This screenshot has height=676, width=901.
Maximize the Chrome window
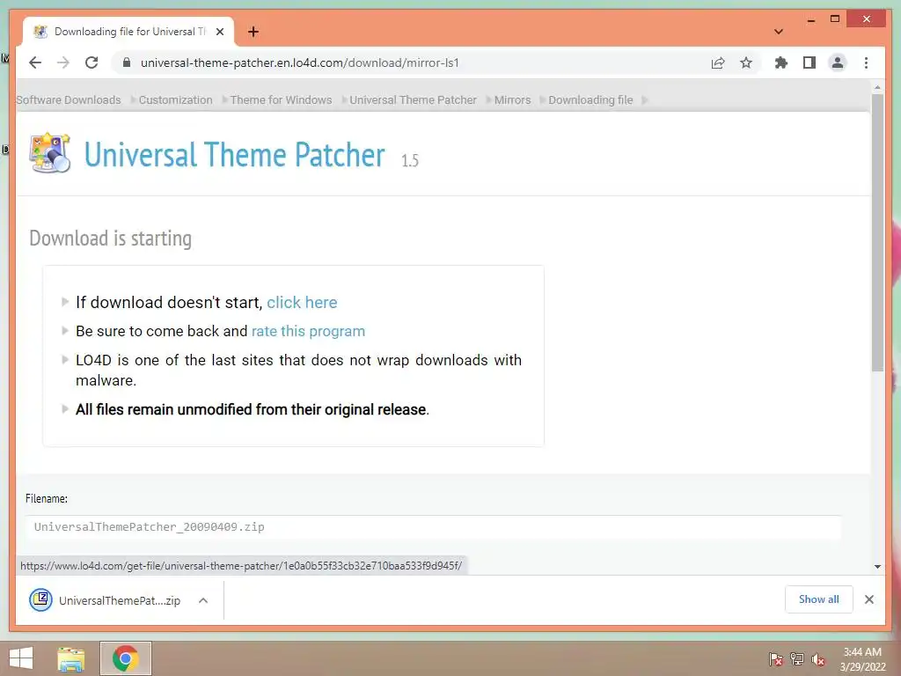[835, 19]
